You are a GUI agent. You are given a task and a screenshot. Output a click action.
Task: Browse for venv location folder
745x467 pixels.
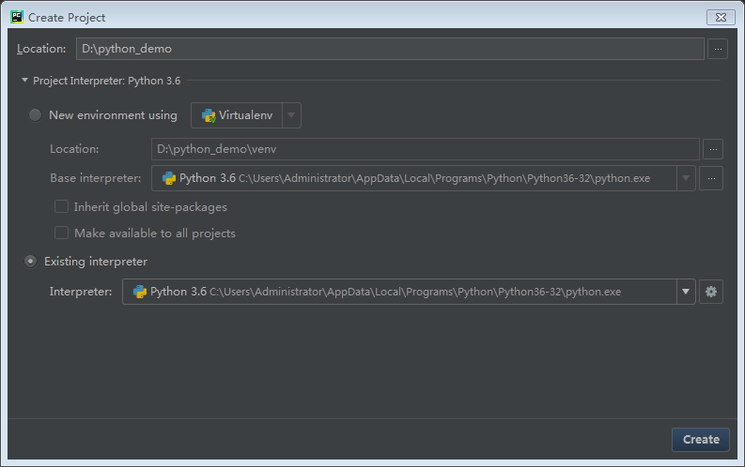pyautogui.click(x=713, y=149)
